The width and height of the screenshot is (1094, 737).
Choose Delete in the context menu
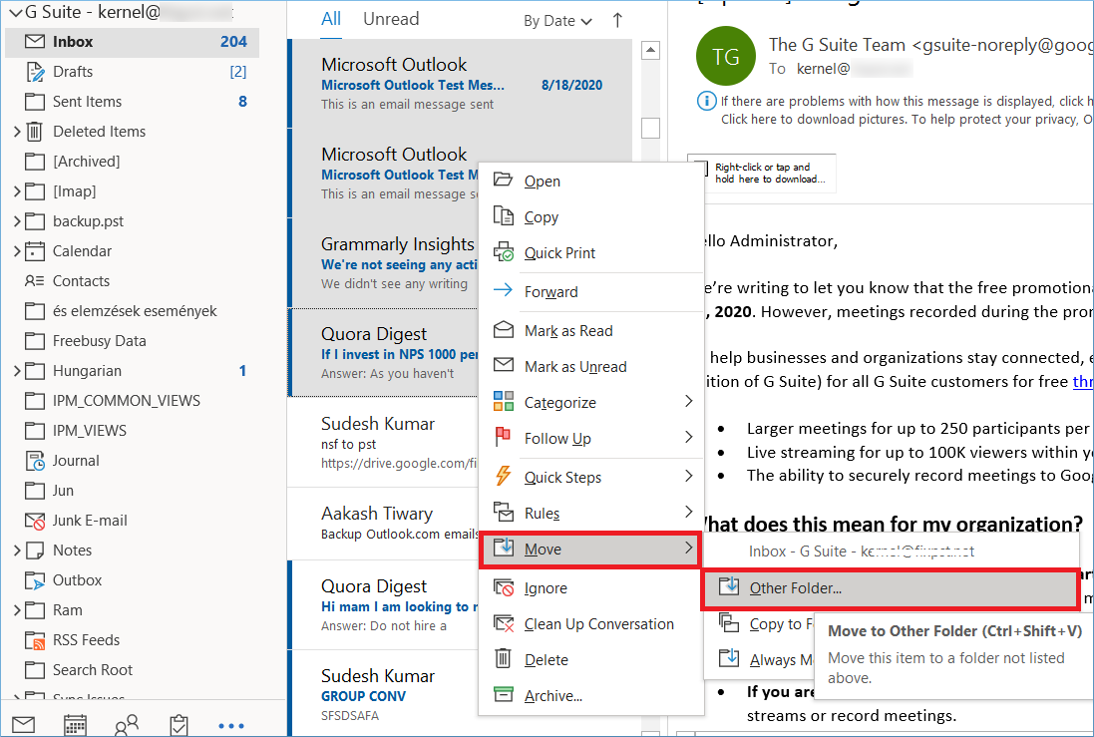pos(591,660)
